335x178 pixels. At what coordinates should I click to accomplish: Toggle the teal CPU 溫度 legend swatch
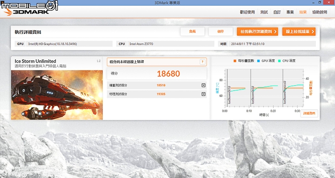pos(279,61)
